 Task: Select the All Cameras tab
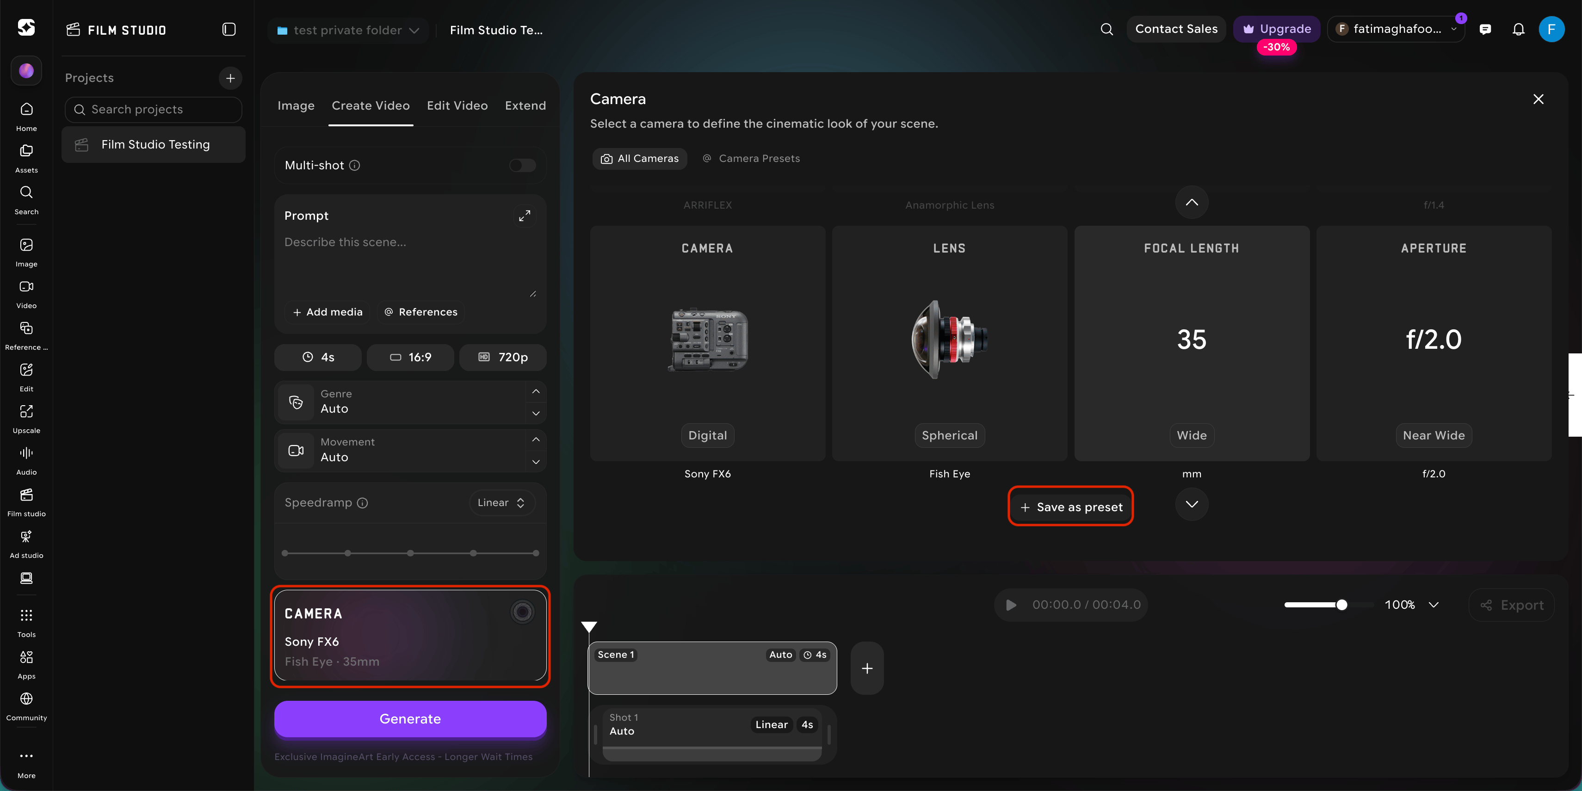[640, 159]
